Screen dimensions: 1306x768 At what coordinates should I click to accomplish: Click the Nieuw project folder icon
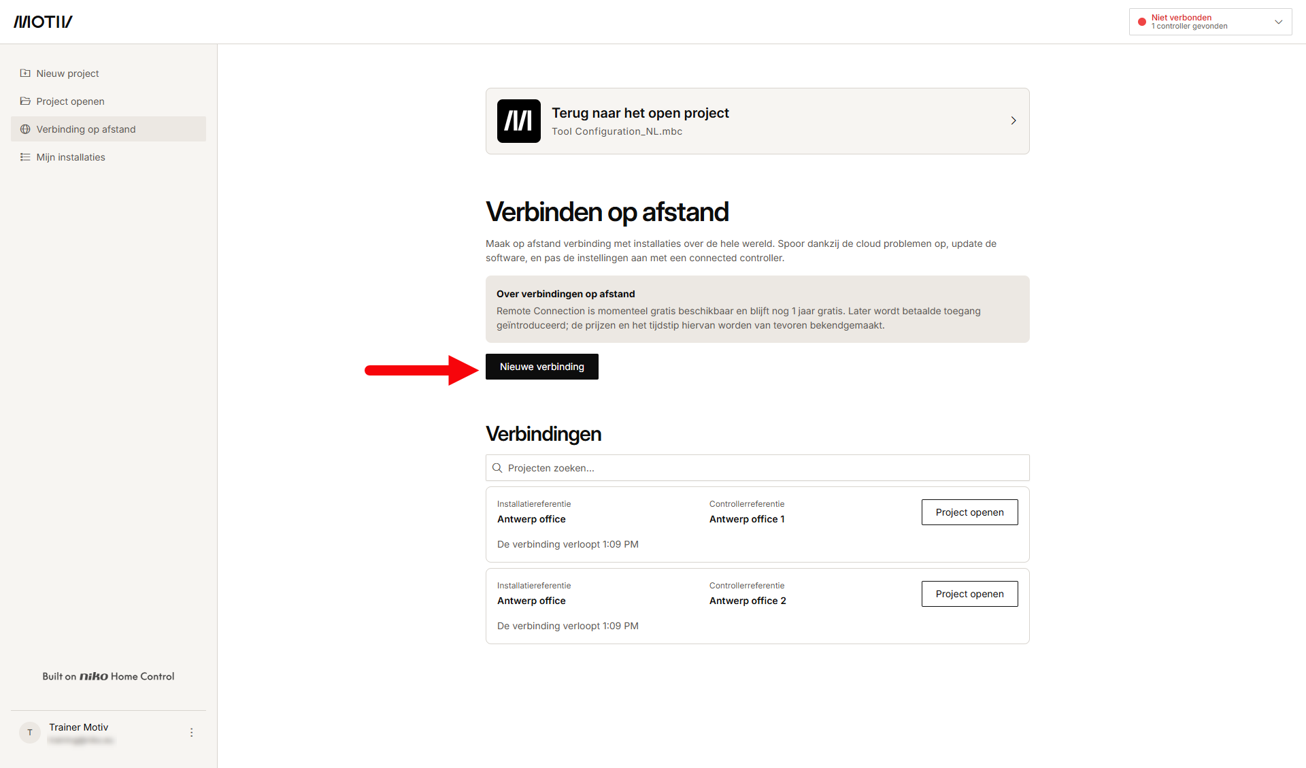[25, 73]
